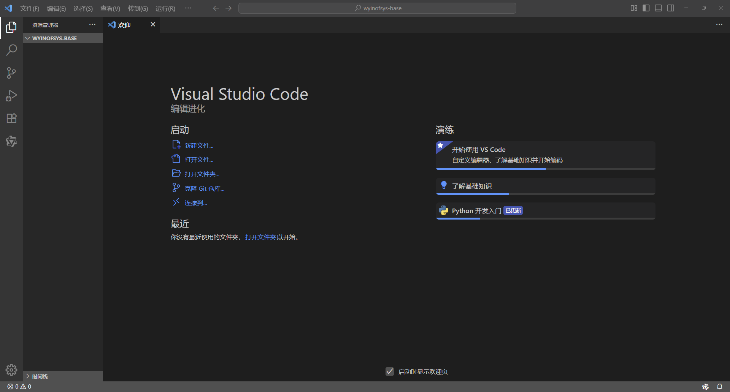Screen dimensions: 730x392
Task: Click the 开始使用 VS Code progress bar
Action: coord(546,169)
